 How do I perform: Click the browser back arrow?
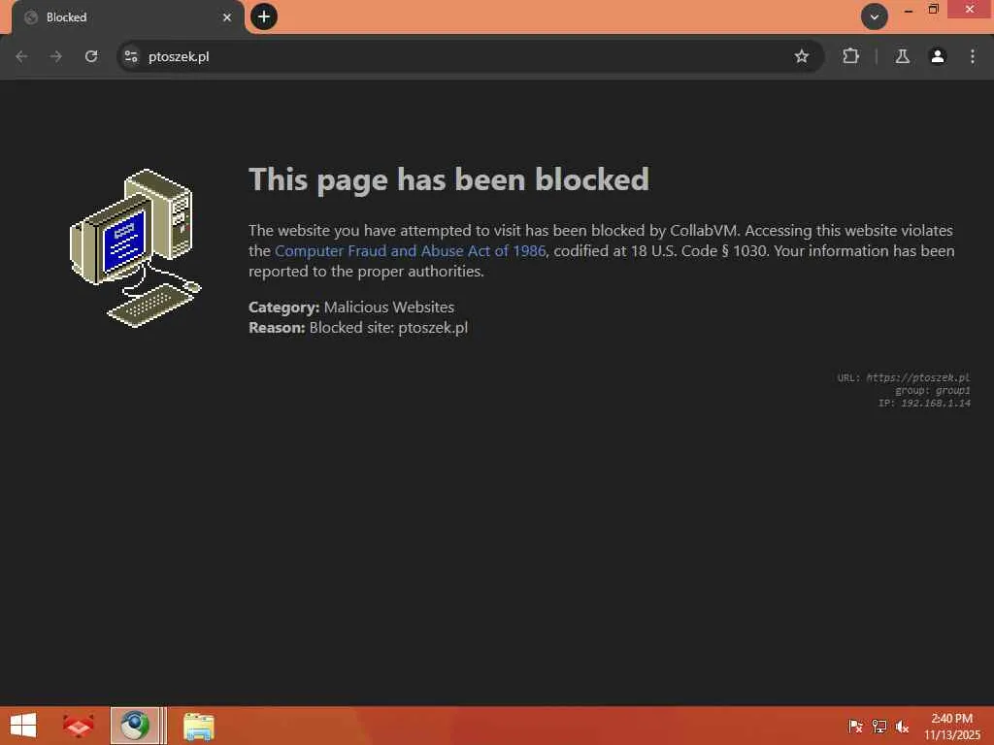tap(21, 56)
